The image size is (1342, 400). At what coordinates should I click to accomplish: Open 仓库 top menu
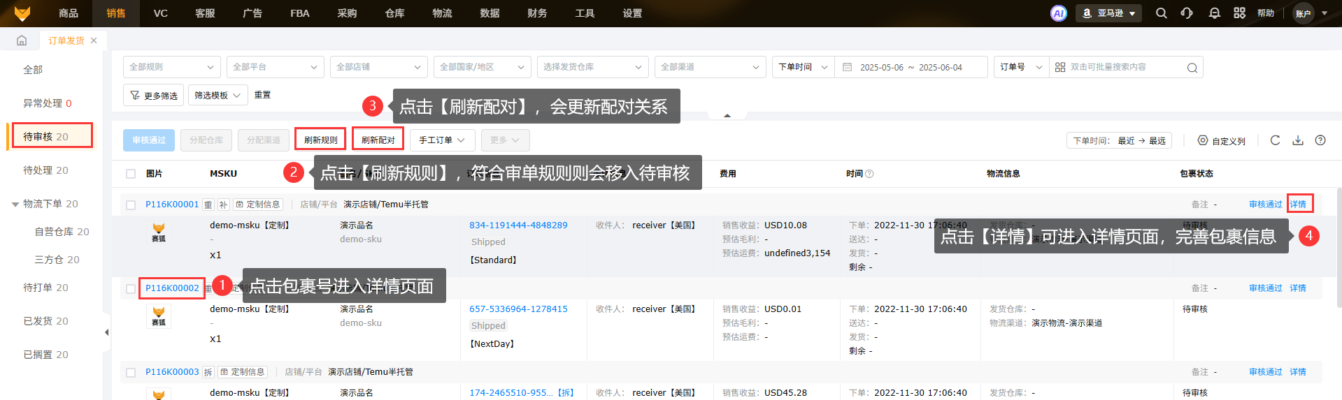394,13
